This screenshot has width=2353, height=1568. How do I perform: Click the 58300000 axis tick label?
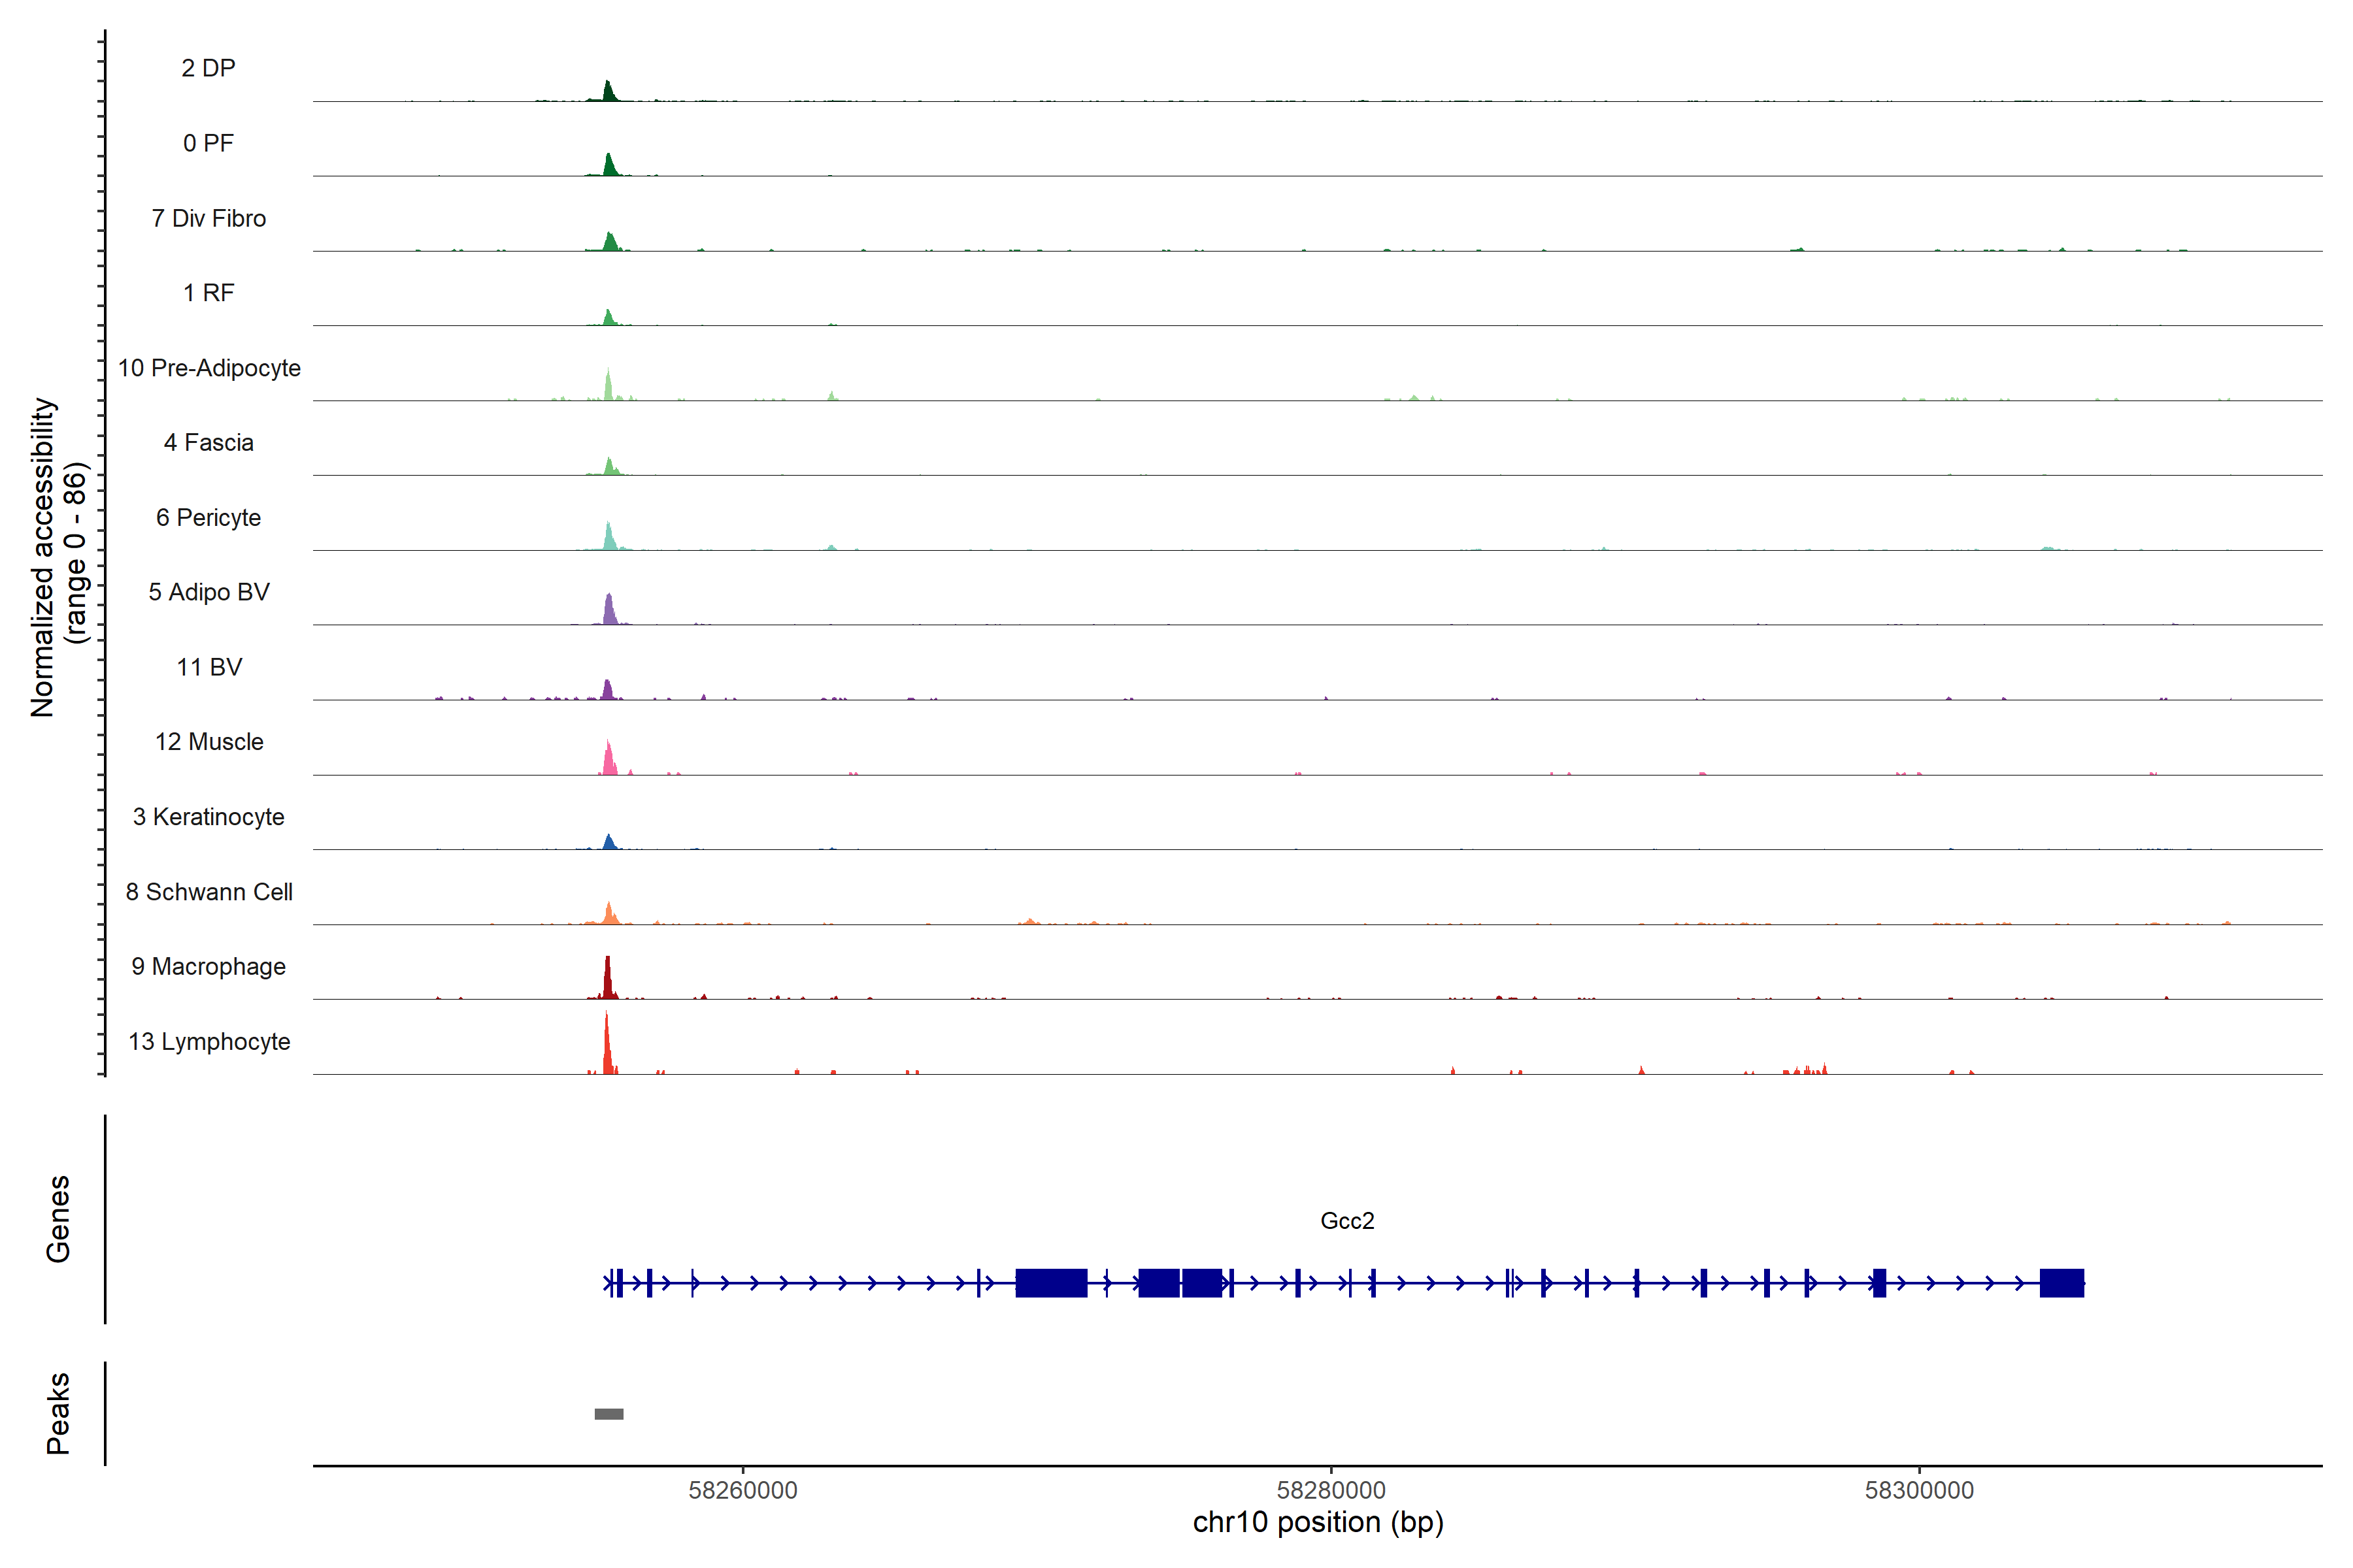click(x=1919, y=1490)
